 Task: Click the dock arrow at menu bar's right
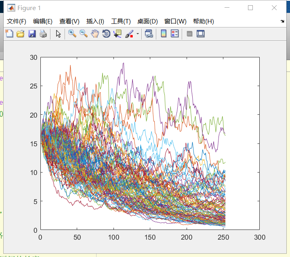click(282, 21)
